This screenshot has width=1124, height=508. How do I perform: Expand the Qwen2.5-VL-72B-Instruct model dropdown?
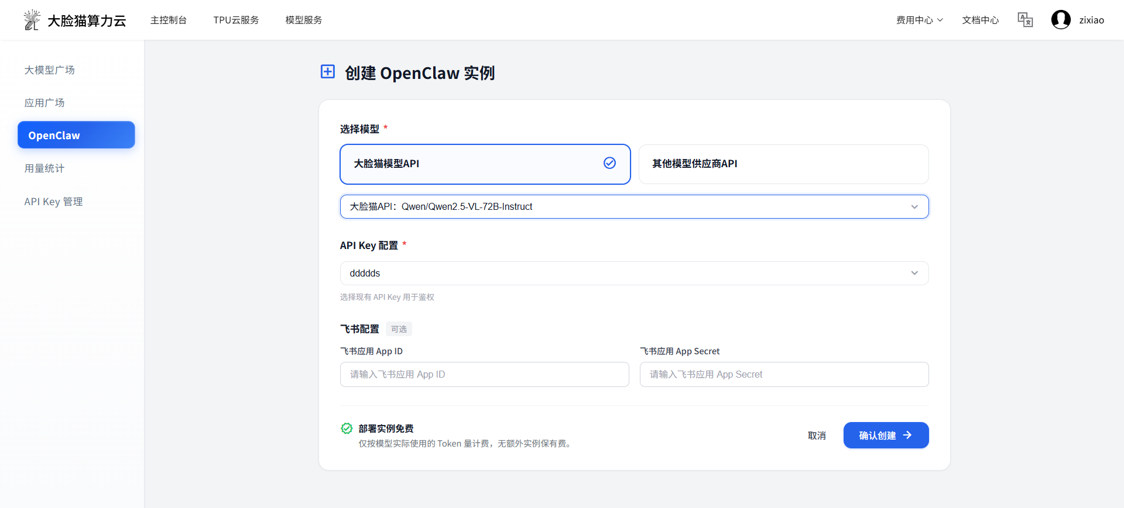pyautogui.click(x=634, y=207)
